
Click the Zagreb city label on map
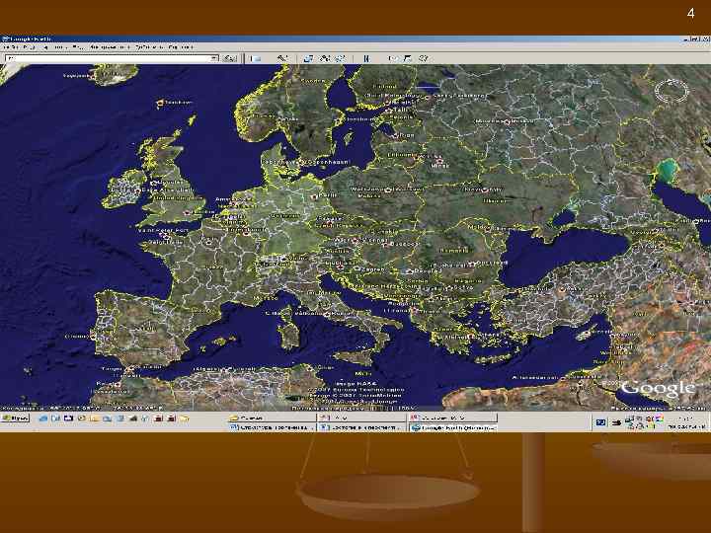372,269
